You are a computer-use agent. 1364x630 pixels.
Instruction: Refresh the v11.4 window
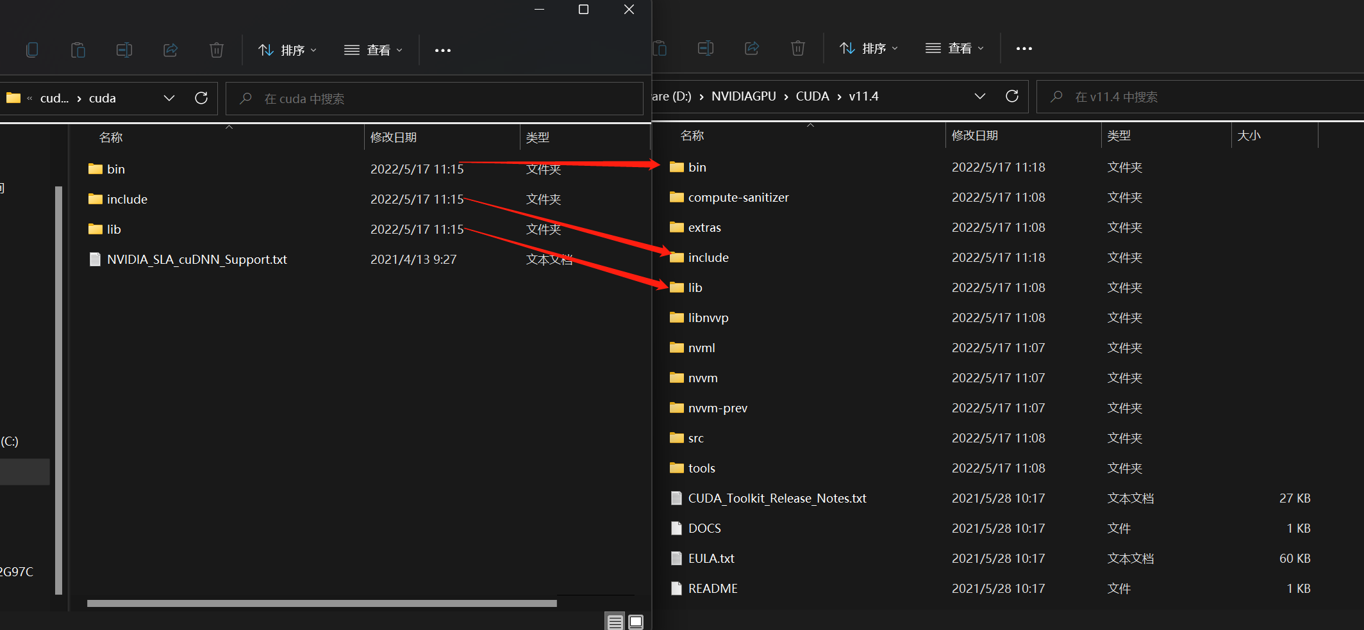tap(1012, 96)
